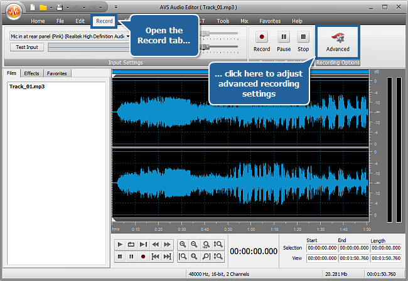This screenshot has height=281, width=408.
Task: Expand the open folder dropdown arrow
Action: pyautogui.click(x=51, y=8)
